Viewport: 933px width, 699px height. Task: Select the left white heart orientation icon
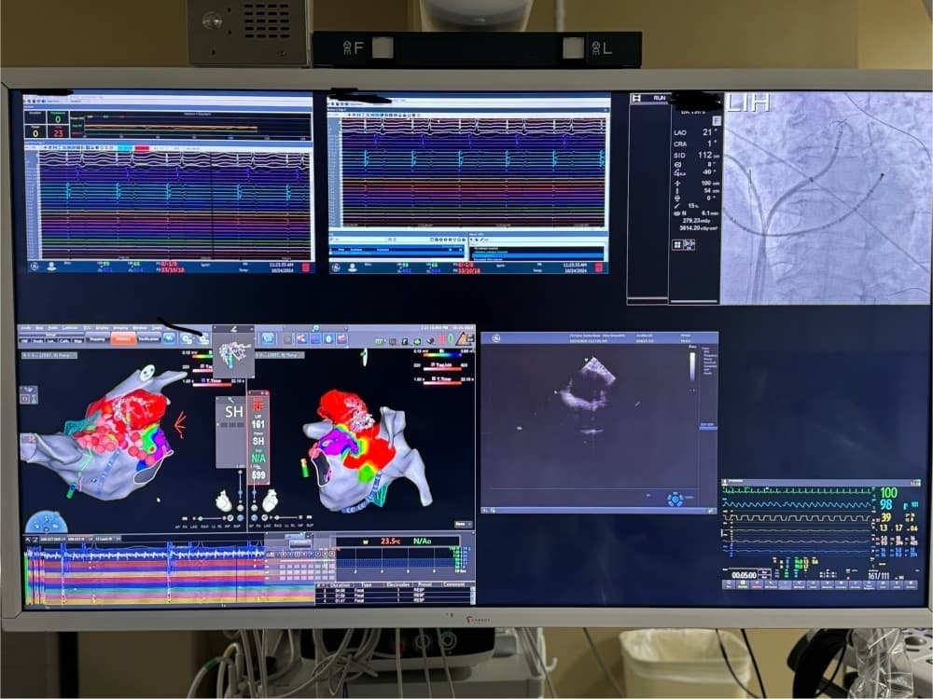click(x=224, y=501)
